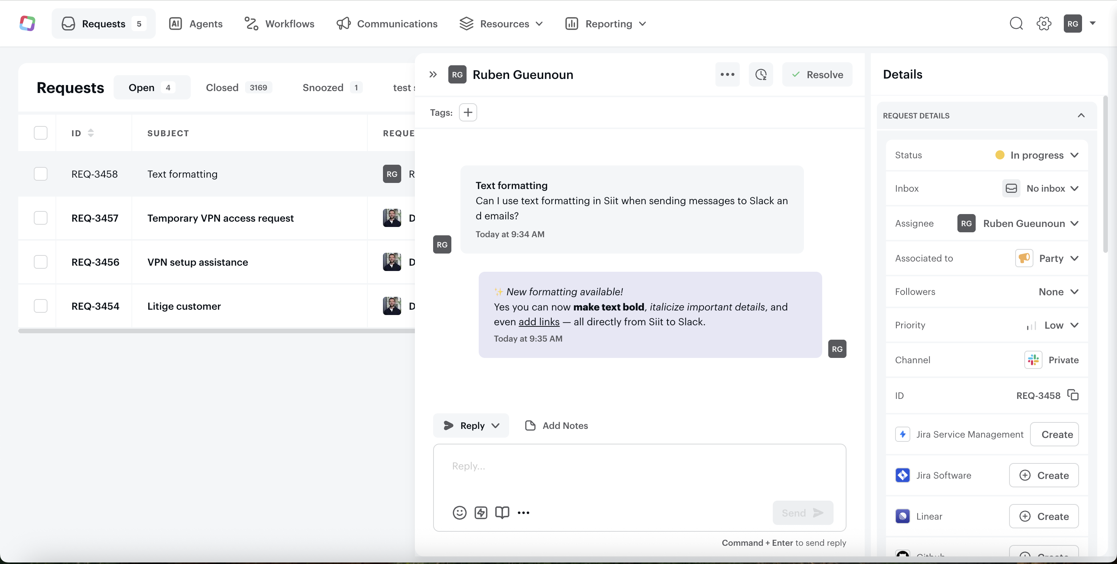Image resolution: width=1117 pixels, height=564 pixels.
Task: Open more reply options ellipsis
Action: pos(524,512)
